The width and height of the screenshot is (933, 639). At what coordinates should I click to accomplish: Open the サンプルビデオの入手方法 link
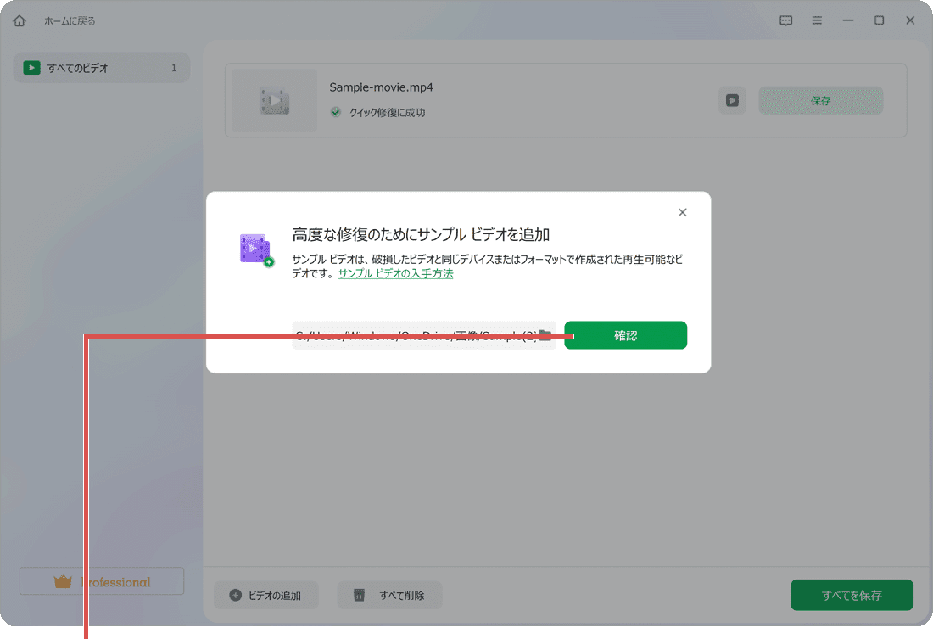click(x=395, y=274)
